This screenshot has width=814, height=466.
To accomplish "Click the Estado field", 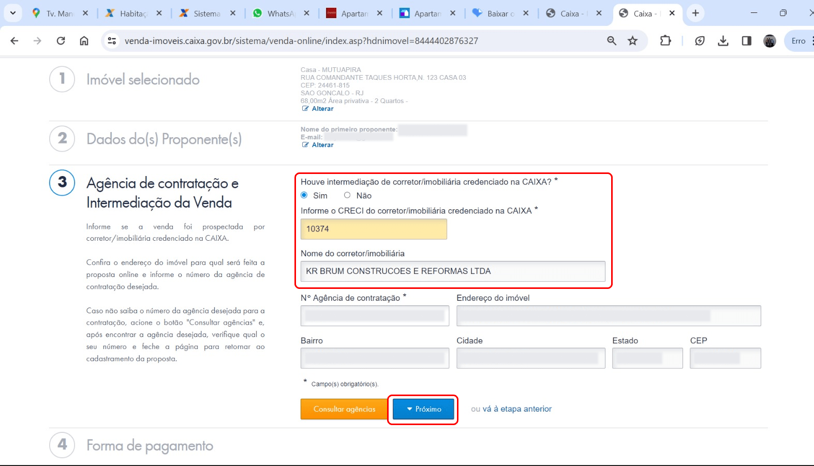I will [647, 358].
